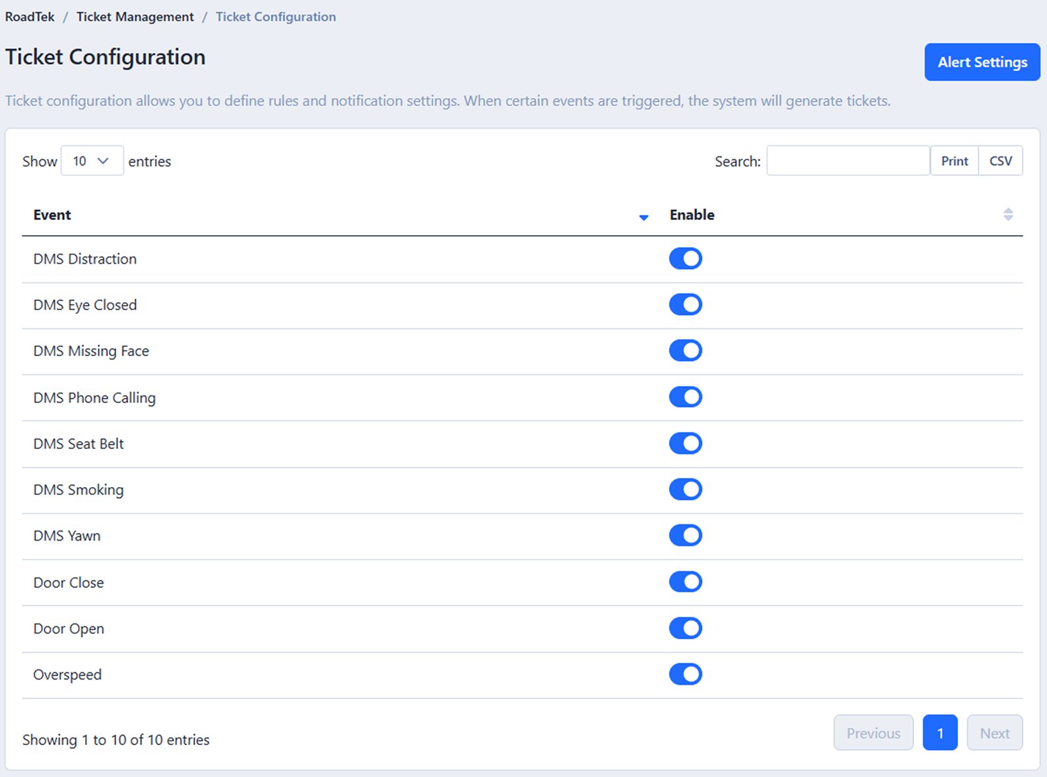
Task: Click the Enable column sort icon
Action: [1008, 215]
